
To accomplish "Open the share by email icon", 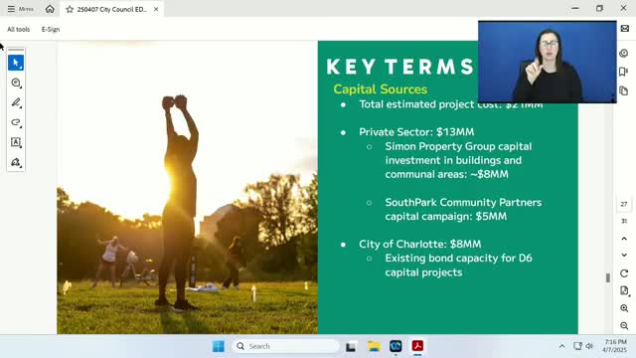I will pyautogui.click(x=625, y=29).
